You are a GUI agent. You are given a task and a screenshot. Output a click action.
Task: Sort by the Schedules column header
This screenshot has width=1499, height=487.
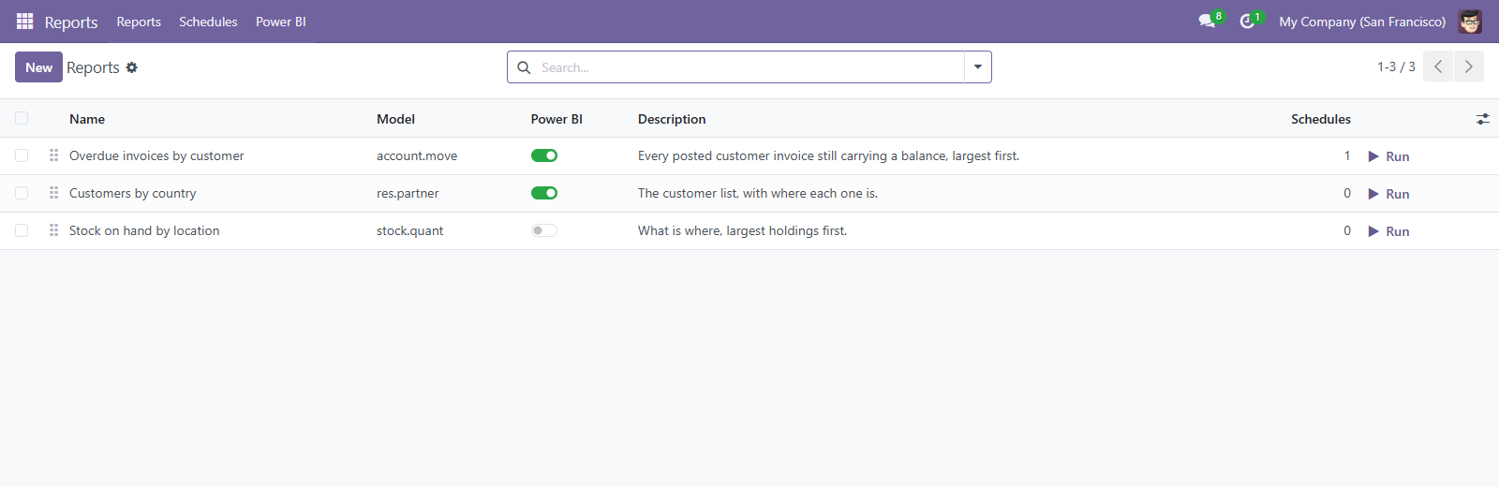tap(1321, 119)
